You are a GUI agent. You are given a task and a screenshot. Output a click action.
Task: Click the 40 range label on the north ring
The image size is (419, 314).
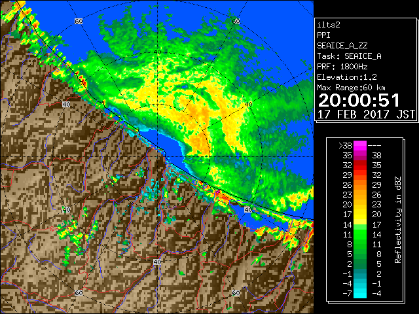[157, 52]
